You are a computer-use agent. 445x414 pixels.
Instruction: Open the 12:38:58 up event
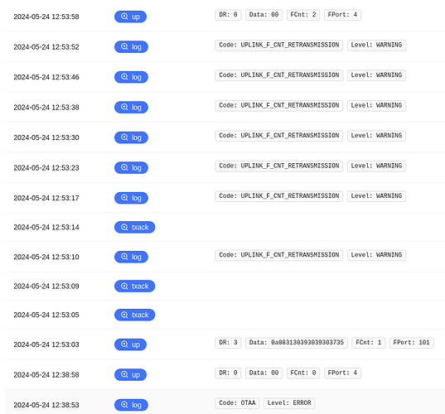coord(130,374)
